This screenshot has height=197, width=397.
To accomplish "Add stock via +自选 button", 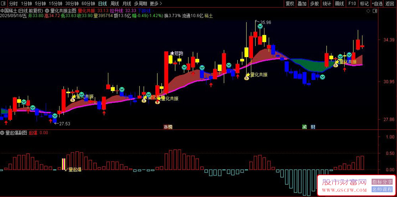I will pos(377,4).
